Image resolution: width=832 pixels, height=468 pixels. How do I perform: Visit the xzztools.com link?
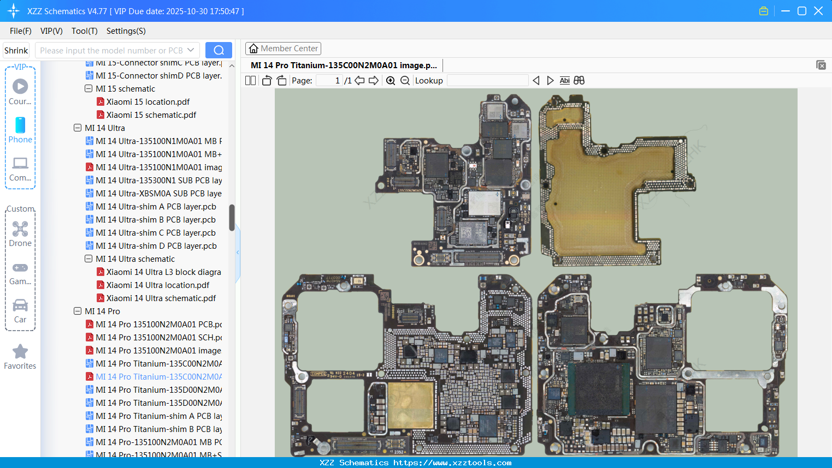click(x=416, y=462)
